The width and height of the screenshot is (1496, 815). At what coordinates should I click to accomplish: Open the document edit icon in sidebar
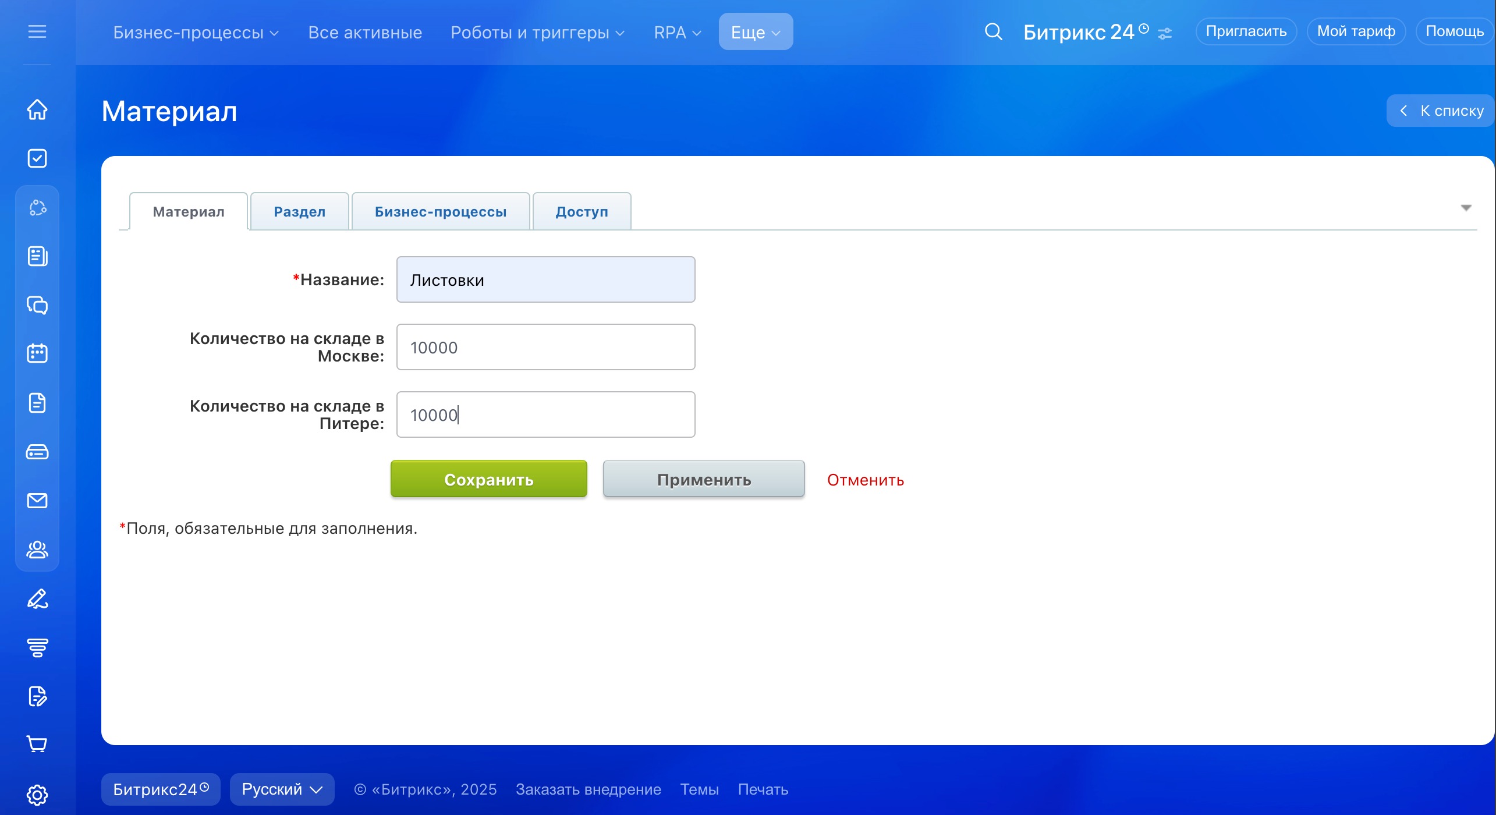pos(37,696)
